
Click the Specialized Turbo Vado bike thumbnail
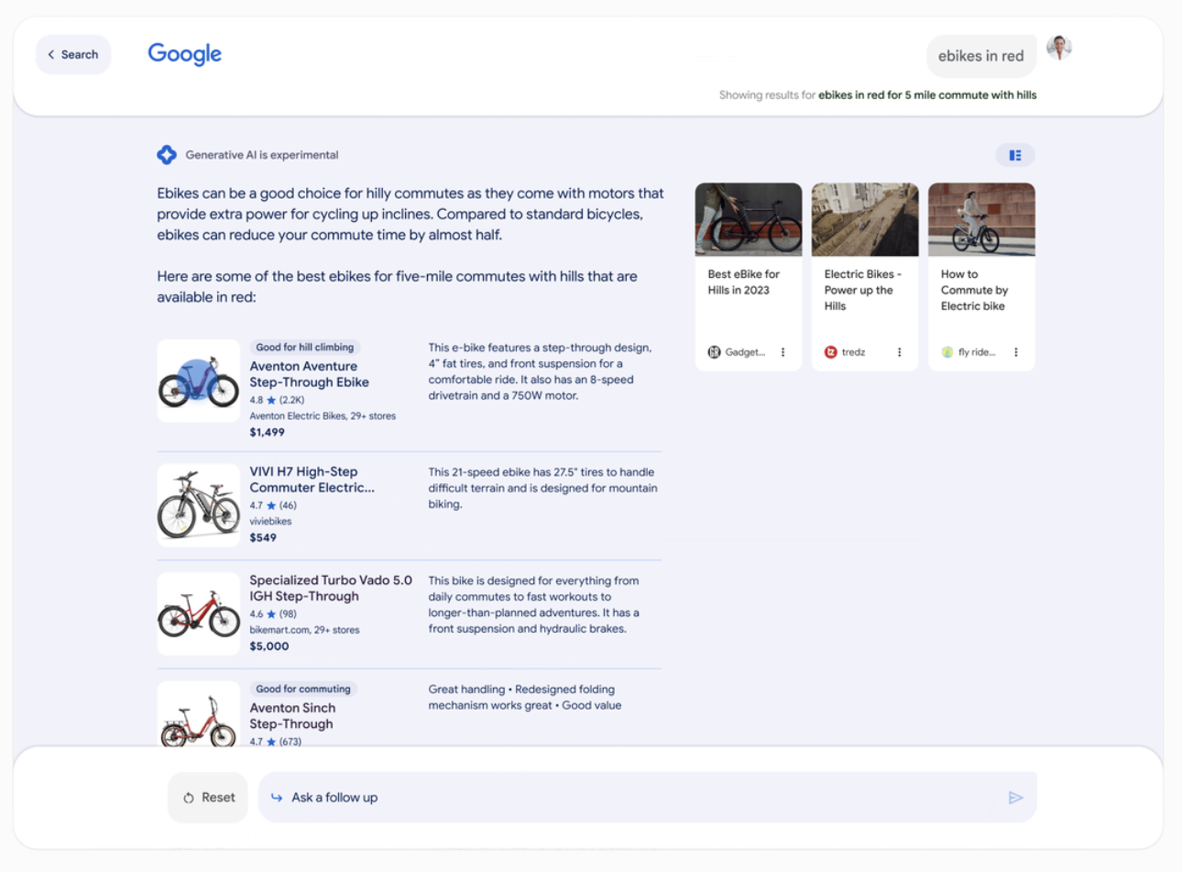point(199,613)
